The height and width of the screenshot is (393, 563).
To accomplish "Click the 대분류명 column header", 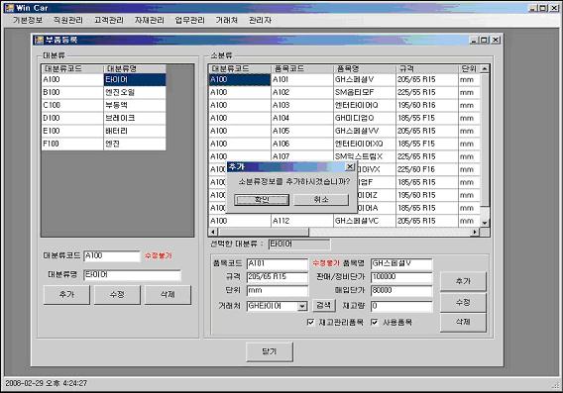I will pos(135,69).
